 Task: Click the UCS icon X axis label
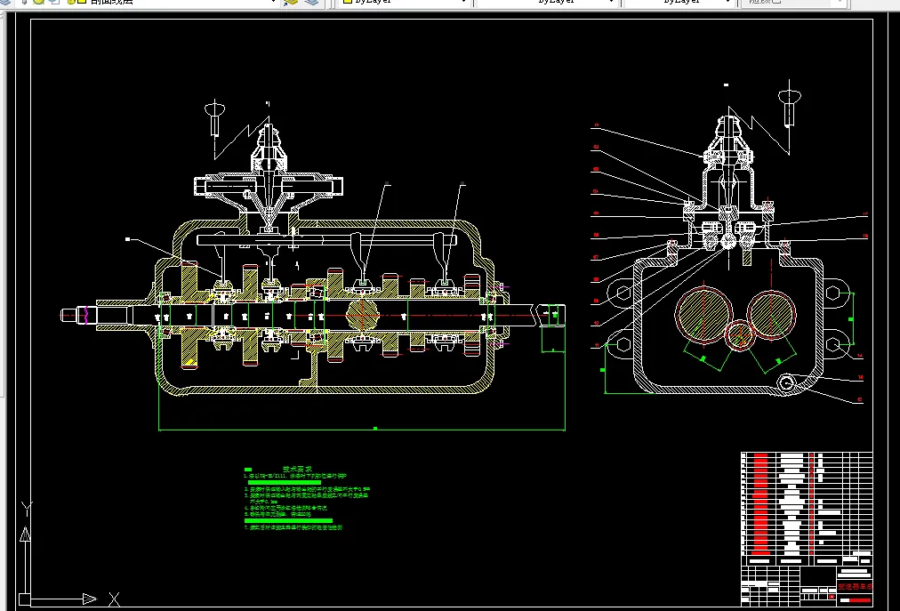coord(114,599)
